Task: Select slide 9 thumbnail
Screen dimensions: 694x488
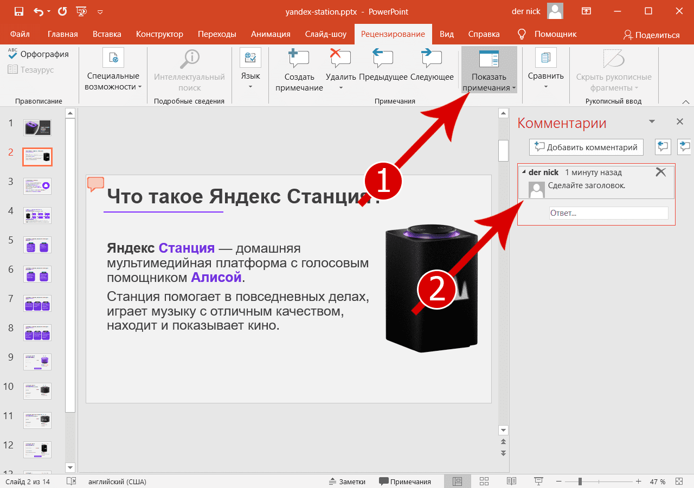Action: (37, 362)
